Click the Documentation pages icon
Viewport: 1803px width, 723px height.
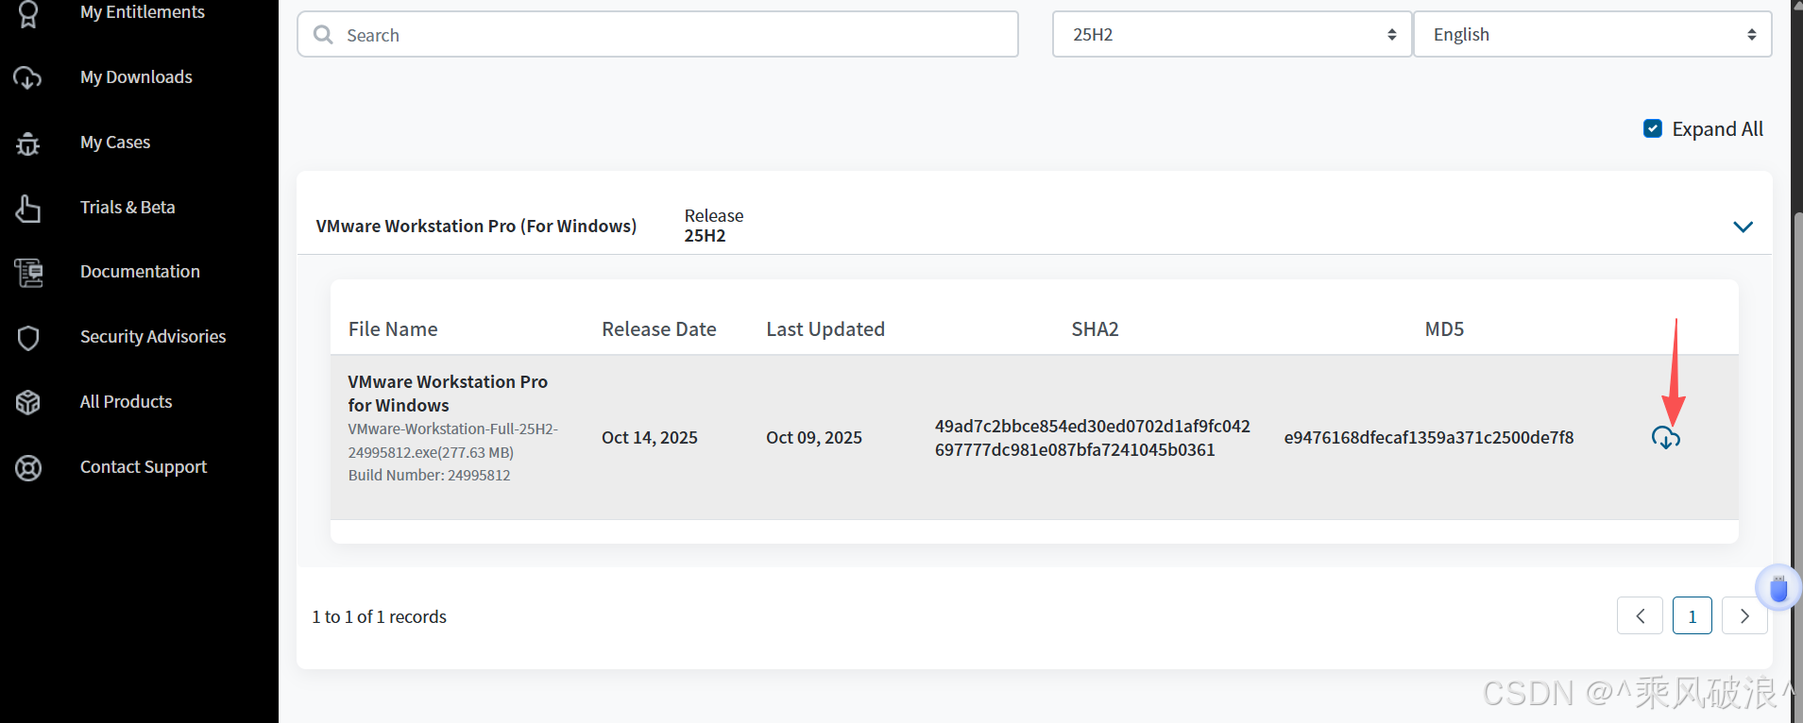[28, 273]
